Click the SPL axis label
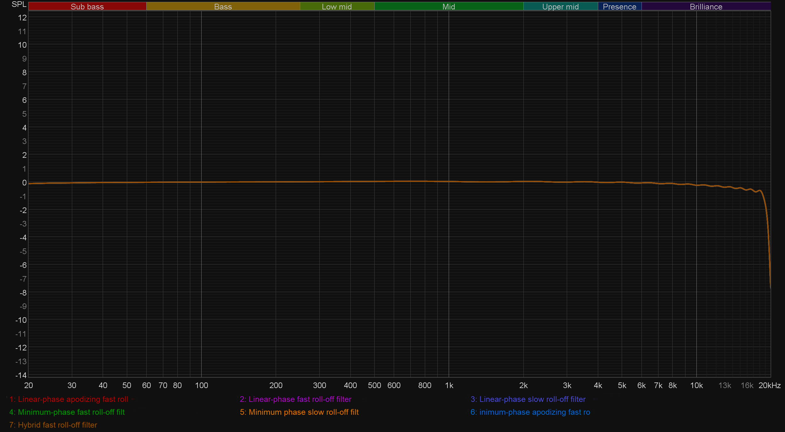The image size is (785, 432). point(19,4)
